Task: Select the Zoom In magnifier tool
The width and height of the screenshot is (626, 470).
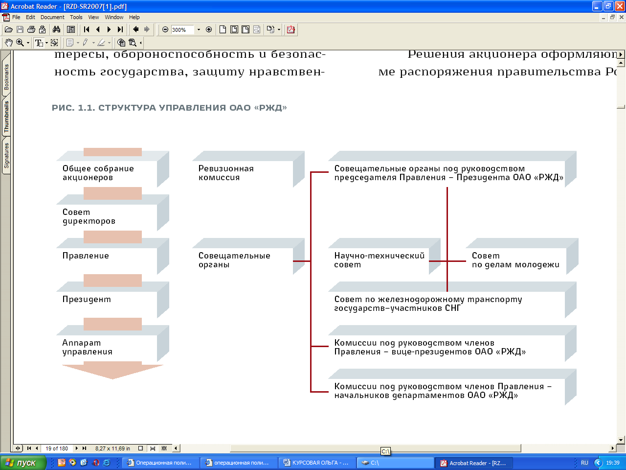Action: coord(20,43)
